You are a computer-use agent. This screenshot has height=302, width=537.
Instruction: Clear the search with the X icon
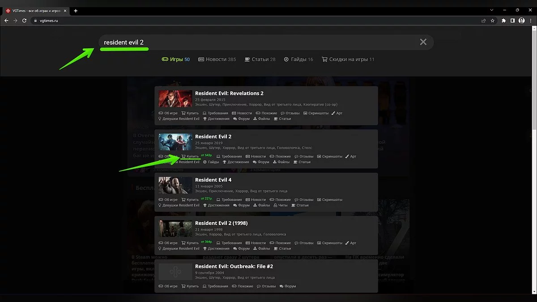(x=423, y=42)
